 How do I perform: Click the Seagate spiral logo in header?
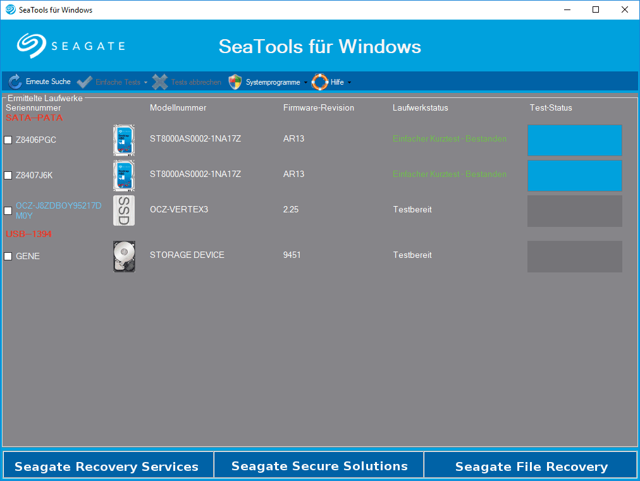[31, 46]
